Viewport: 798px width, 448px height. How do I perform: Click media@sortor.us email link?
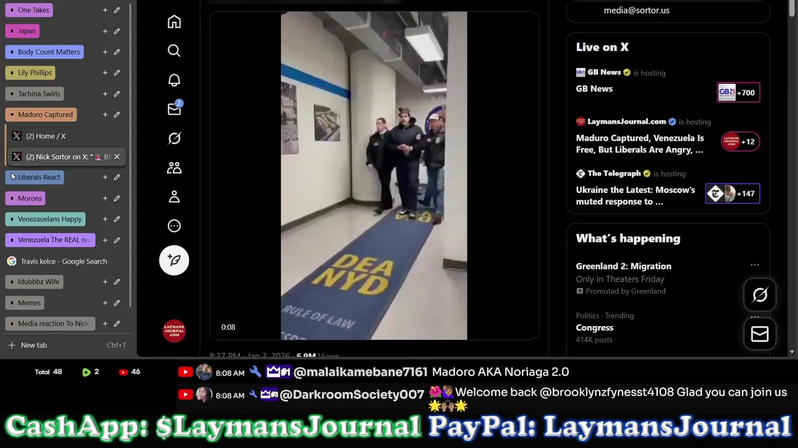[637, 10]
